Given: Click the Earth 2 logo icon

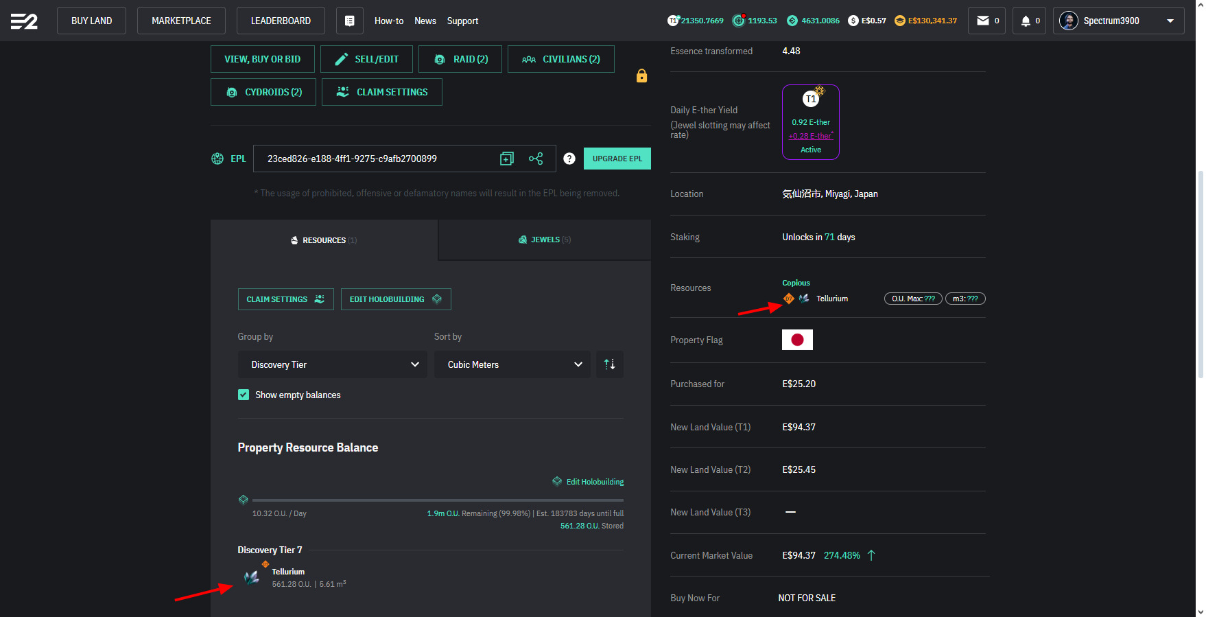Looking at the screenshot, I should 24,21.
